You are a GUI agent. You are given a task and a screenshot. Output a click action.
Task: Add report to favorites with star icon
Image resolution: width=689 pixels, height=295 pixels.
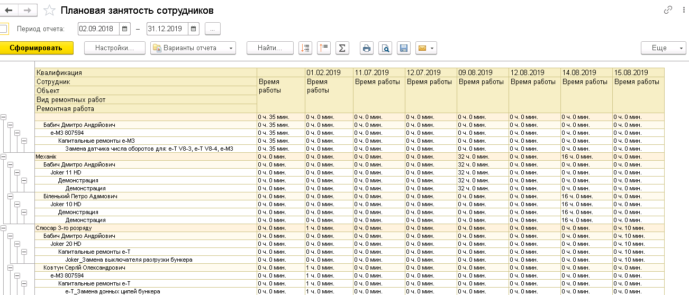49,10
